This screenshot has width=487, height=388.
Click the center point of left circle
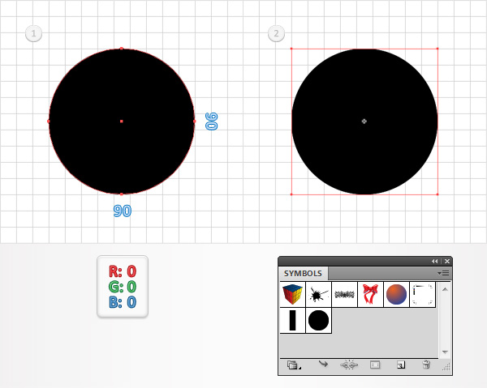[x=122, y=122]
